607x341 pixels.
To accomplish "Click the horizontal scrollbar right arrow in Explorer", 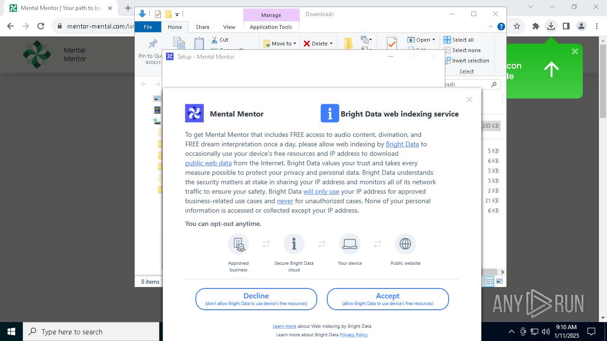I will (x=502, y=272).
